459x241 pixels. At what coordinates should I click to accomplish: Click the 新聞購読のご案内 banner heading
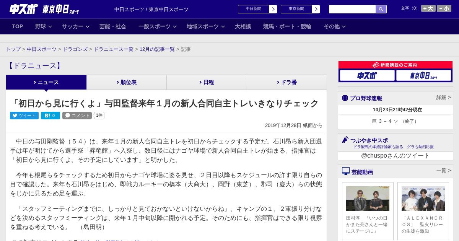click(x=395, y=65)
